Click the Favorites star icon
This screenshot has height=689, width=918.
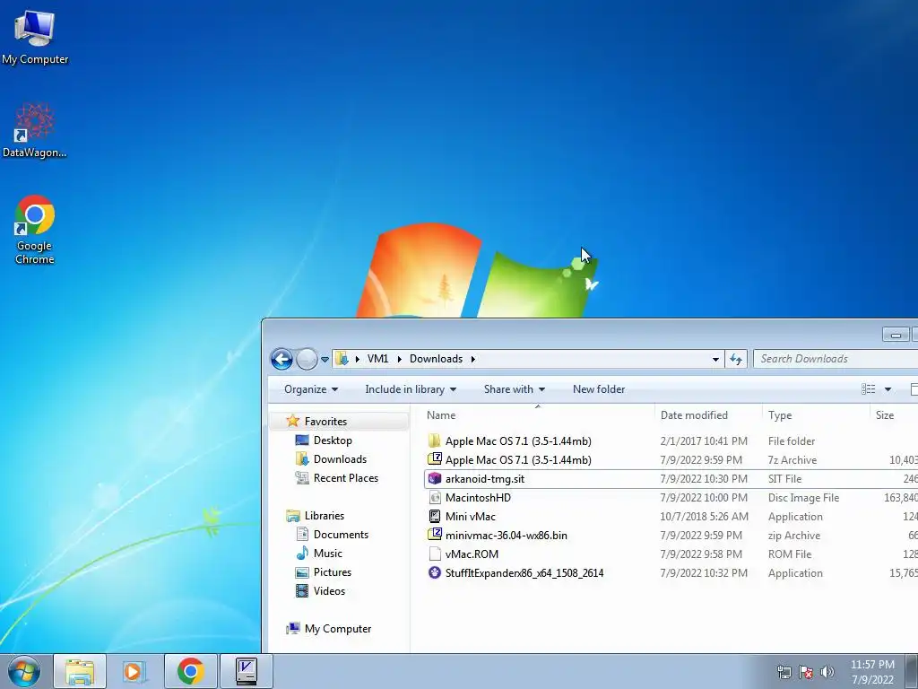pyautogui.click(x=293, y=421)
